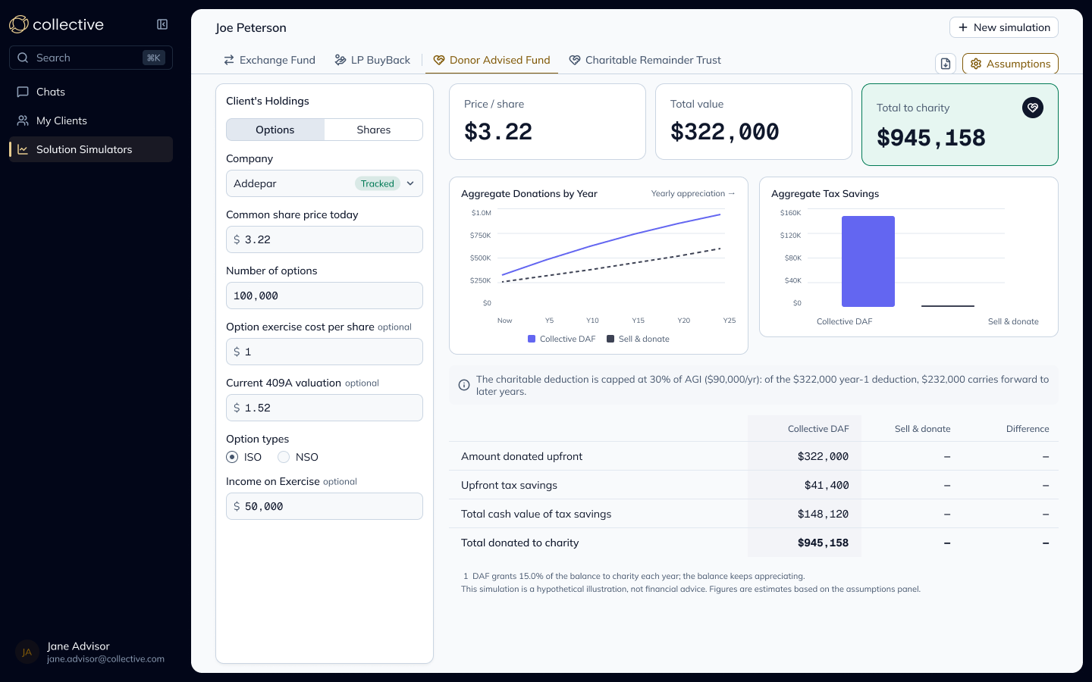Click the search magnifier icon
This screenshot has height=682, width=1092.
click(x=23, y=58)
